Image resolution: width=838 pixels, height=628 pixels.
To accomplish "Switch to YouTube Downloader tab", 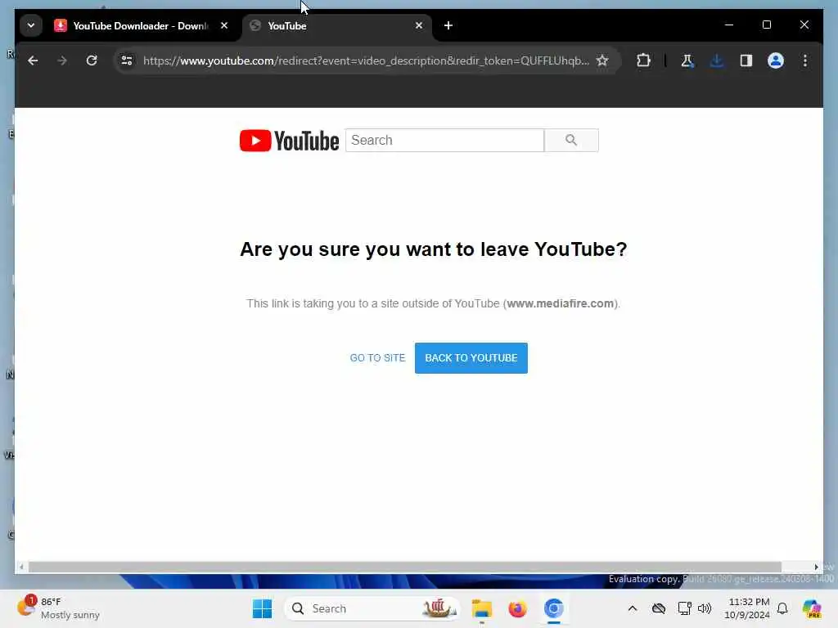I will point(141,25).
